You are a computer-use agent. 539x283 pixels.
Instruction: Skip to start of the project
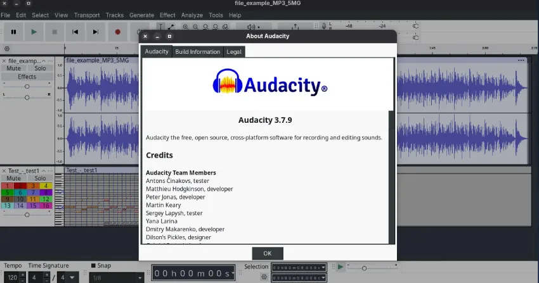coord(75,32)
